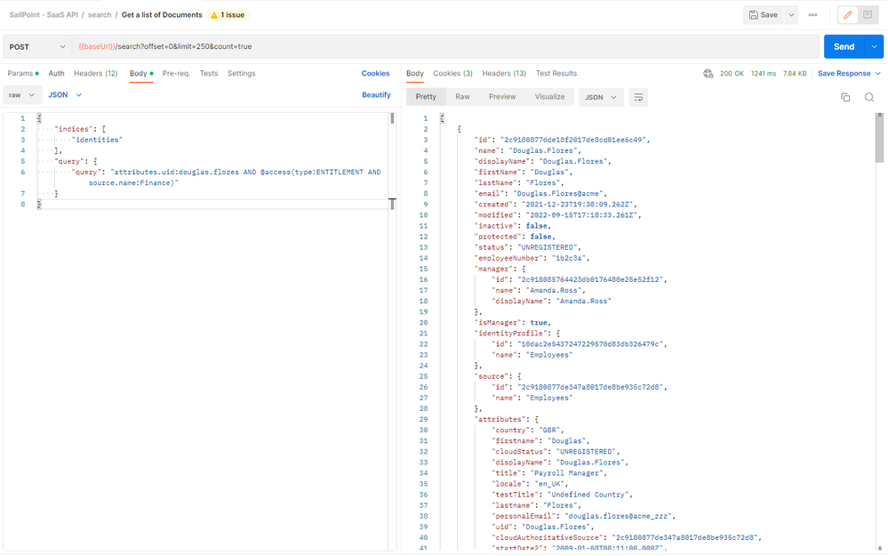Image resolution: width=888 pixels, height=556 pixels.
Task: Click the issue warning triangle icon
Action: click(x=213, y=15)
